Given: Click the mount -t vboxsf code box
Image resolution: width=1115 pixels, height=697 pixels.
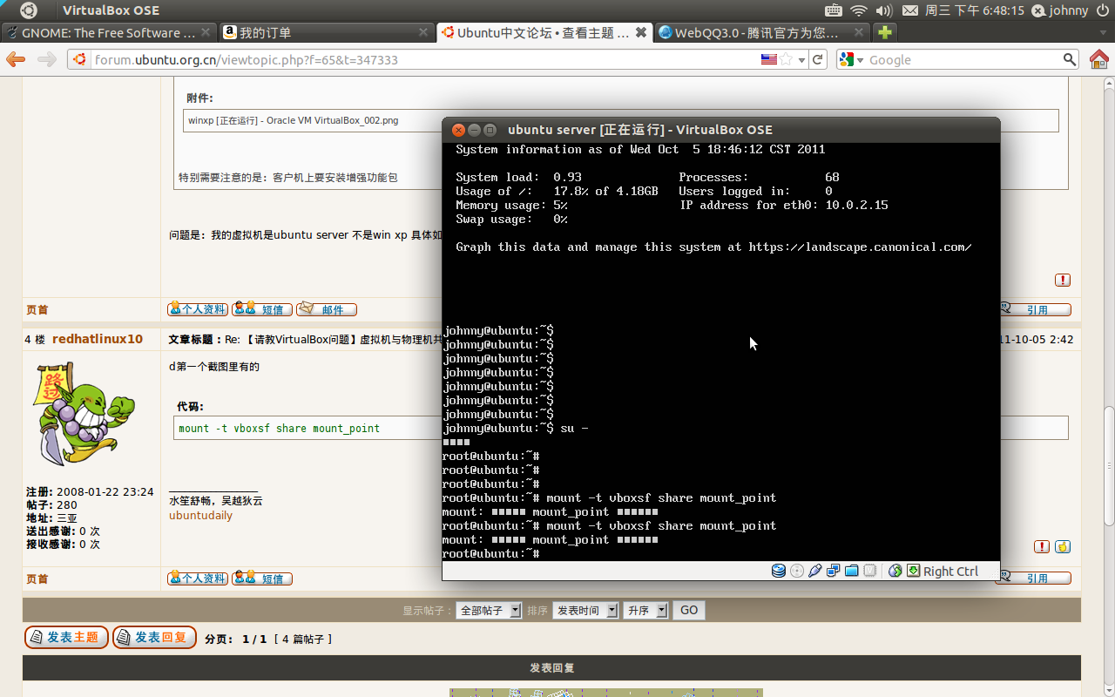Looking at the screenshot, I should 621,428.
